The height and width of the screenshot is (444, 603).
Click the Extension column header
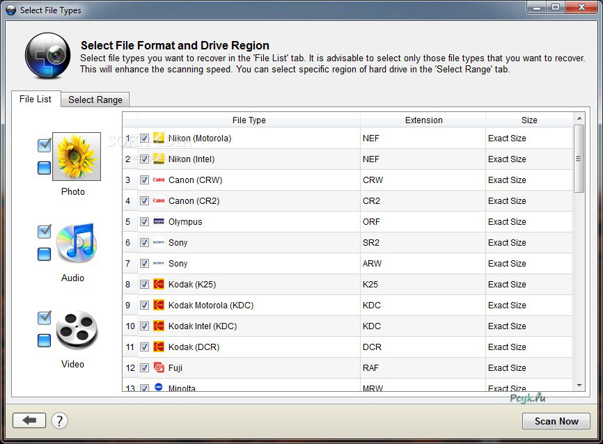(x=423, y=120)
